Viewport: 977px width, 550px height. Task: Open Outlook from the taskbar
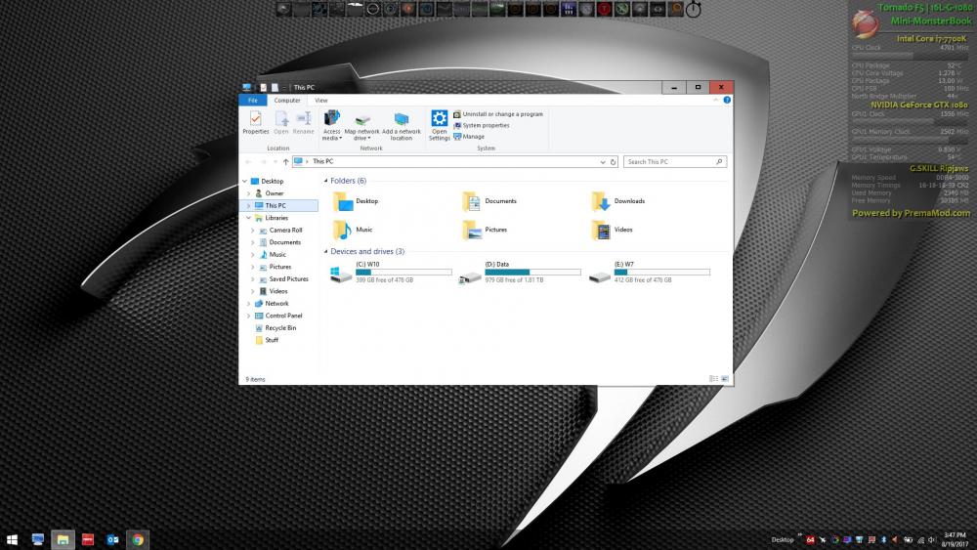click(112, 539)
